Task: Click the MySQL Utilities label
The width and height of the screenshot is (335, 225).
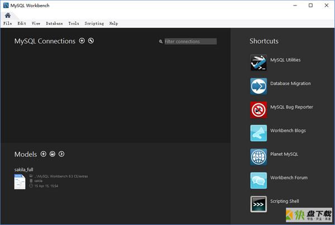Action: [x=285, y=60]
